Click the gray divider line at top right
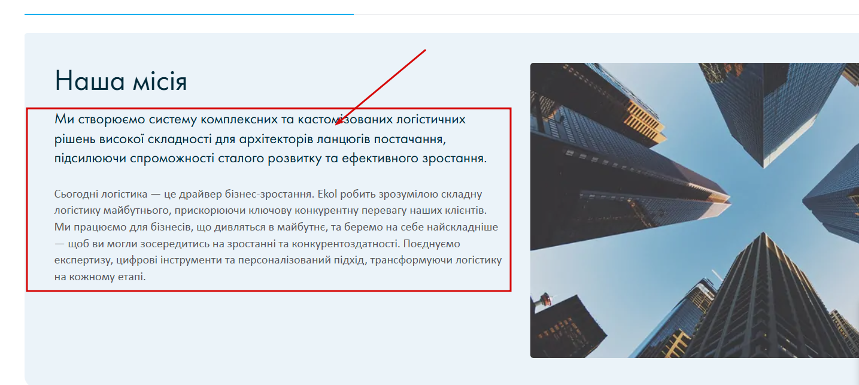Image resolution: width=859 pixels, height=385 pixels. (606, 14)
